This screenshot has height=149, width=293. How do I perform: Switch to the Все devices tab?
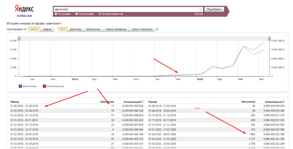click(63, 29)
